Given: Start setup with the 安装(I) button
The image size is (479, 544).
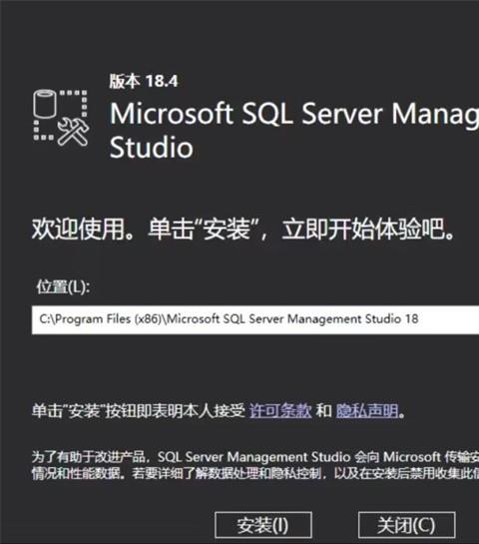Looking at the screenshot, I should (263, 525).
